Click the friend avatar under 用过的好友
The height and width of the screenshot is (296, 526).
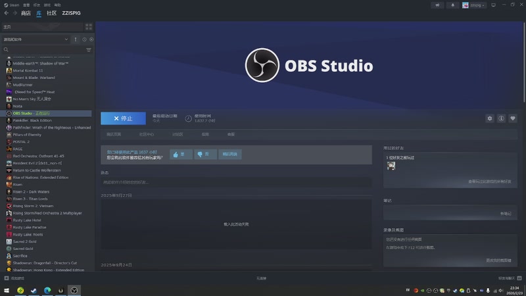point(391,166)
